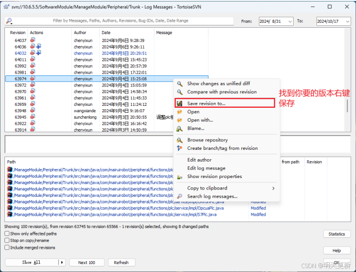356x272 pixels.
Task: Select revision 63922 row
Action: pyautogui.click(x=107, y=124)
